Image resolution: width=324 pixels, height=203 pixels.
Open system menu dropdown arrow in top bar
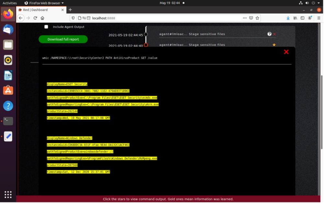click(318, 3)
